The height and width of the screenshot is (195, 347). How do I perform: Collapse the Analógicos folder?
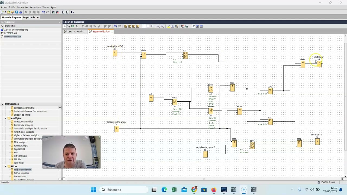[5, 118]
